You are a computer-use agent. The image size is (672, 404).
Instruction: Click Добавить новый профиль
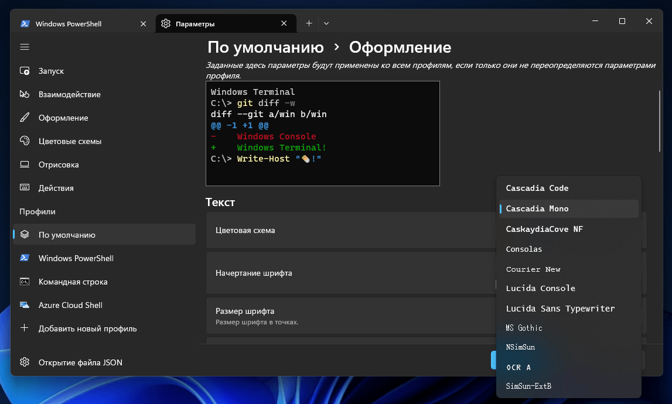point(104,328)
